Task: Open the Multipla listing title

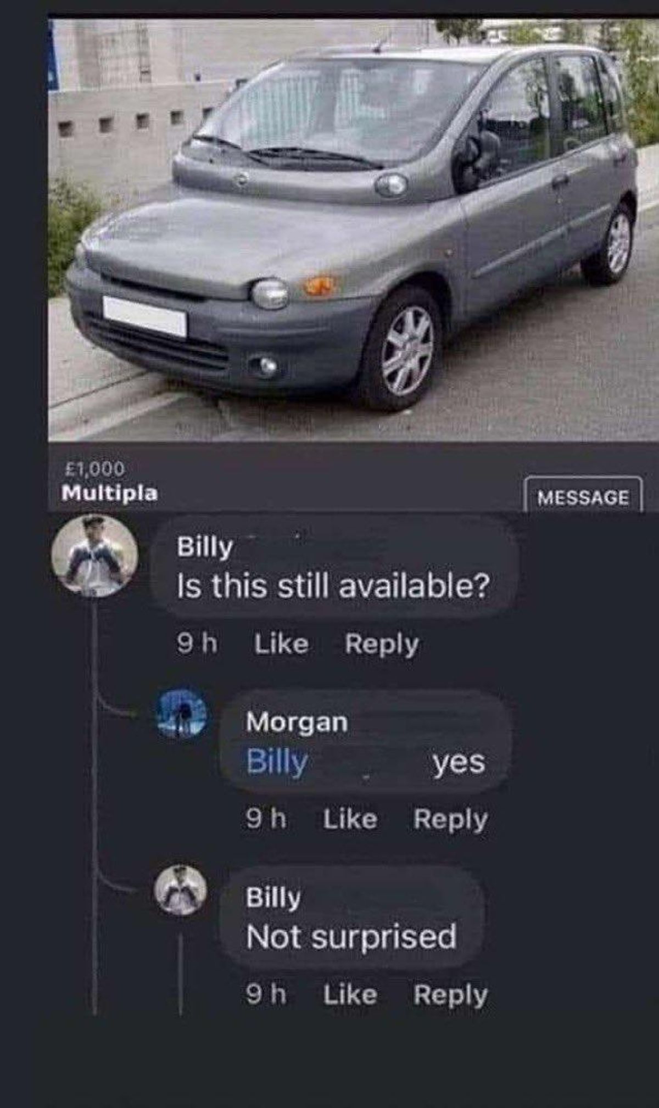Action: [110, 493]
